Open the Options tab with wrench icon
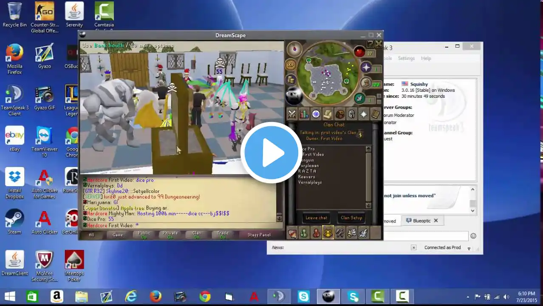This screenshot has height=306, width=543. pos(340,233)
